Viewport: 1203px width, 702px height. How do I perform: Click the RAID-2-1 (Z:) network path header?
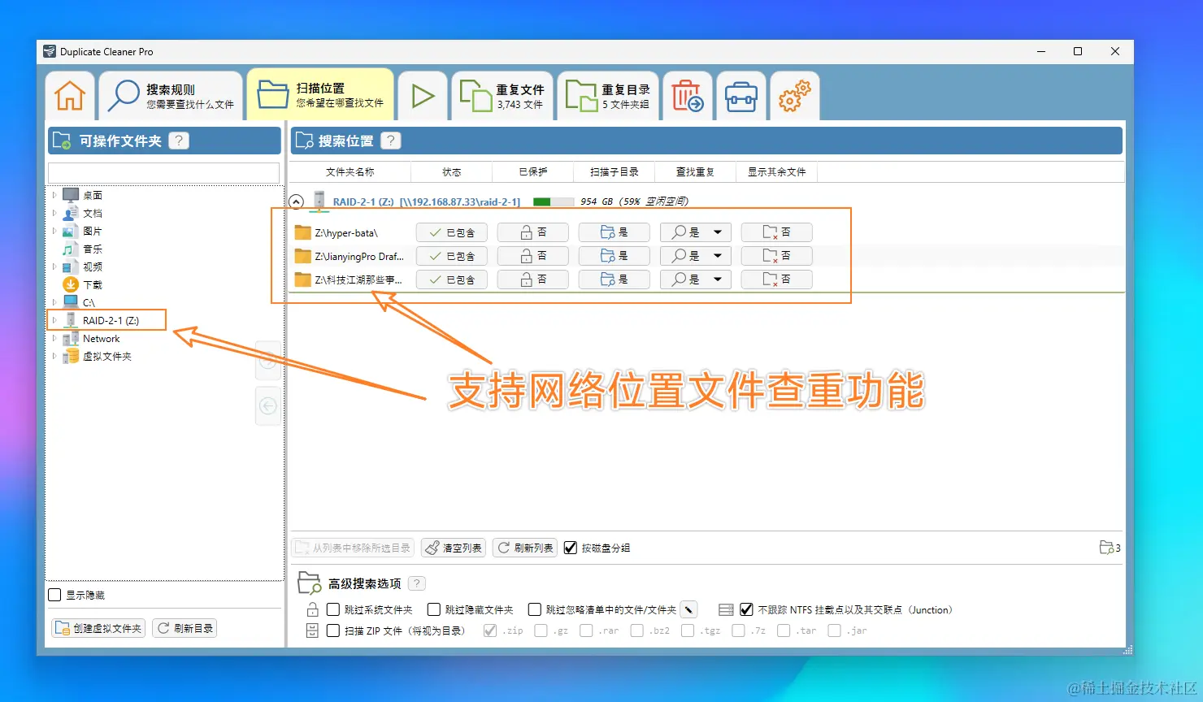(x=426, y=201)
